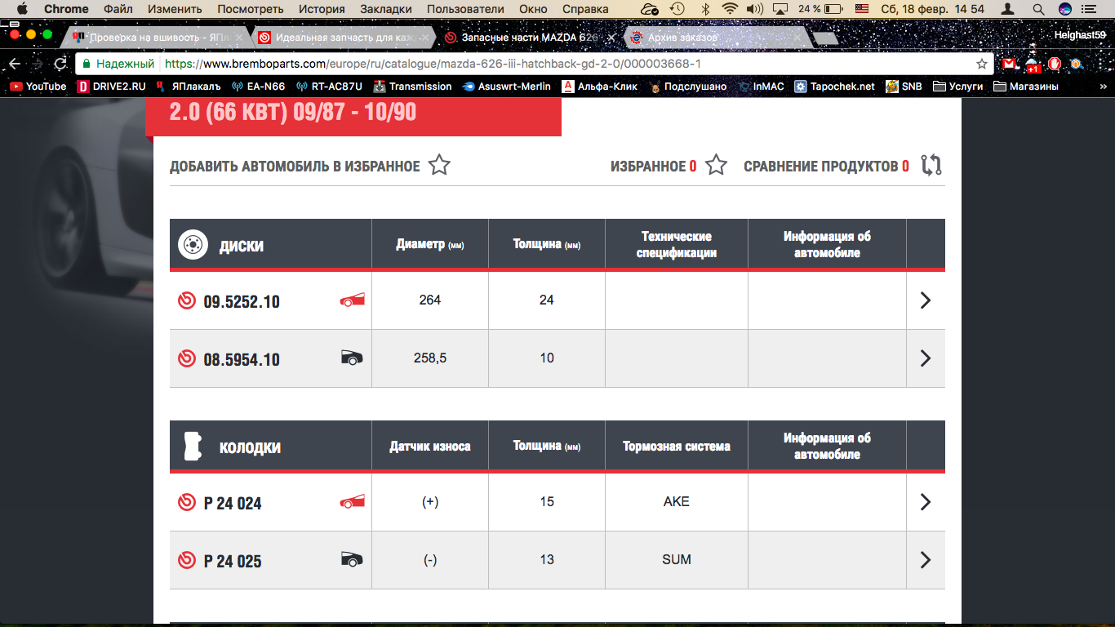The width and height of the screenshot is (1115, 627).
Task: Click the Chrome forward arrow
Action: click(x=38, y=64)
